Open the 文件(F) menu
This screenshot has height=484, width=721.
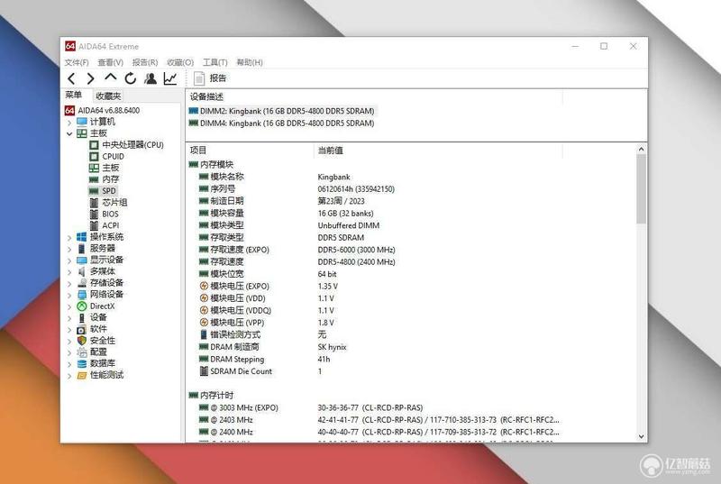pos(77,62)
